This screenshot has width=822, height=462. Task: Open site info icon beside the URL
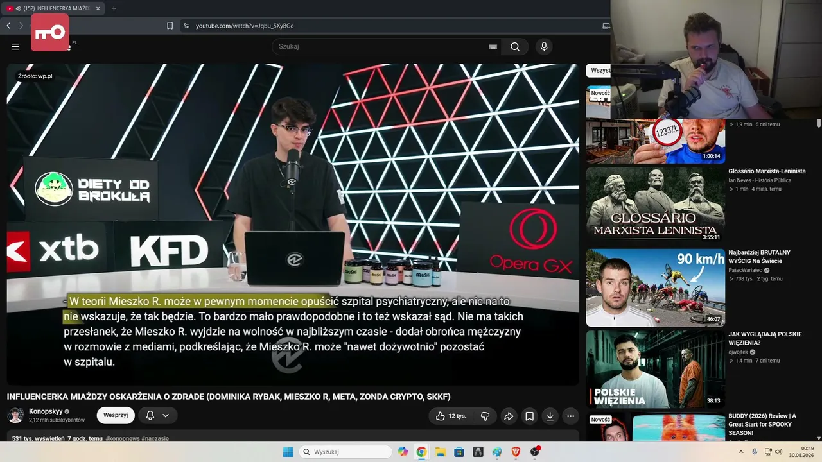pos(186,26)
